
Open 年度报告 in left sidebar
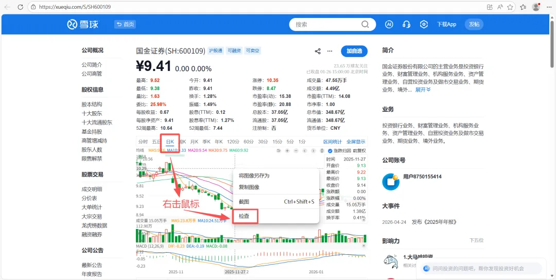click(x=92, y=274)
